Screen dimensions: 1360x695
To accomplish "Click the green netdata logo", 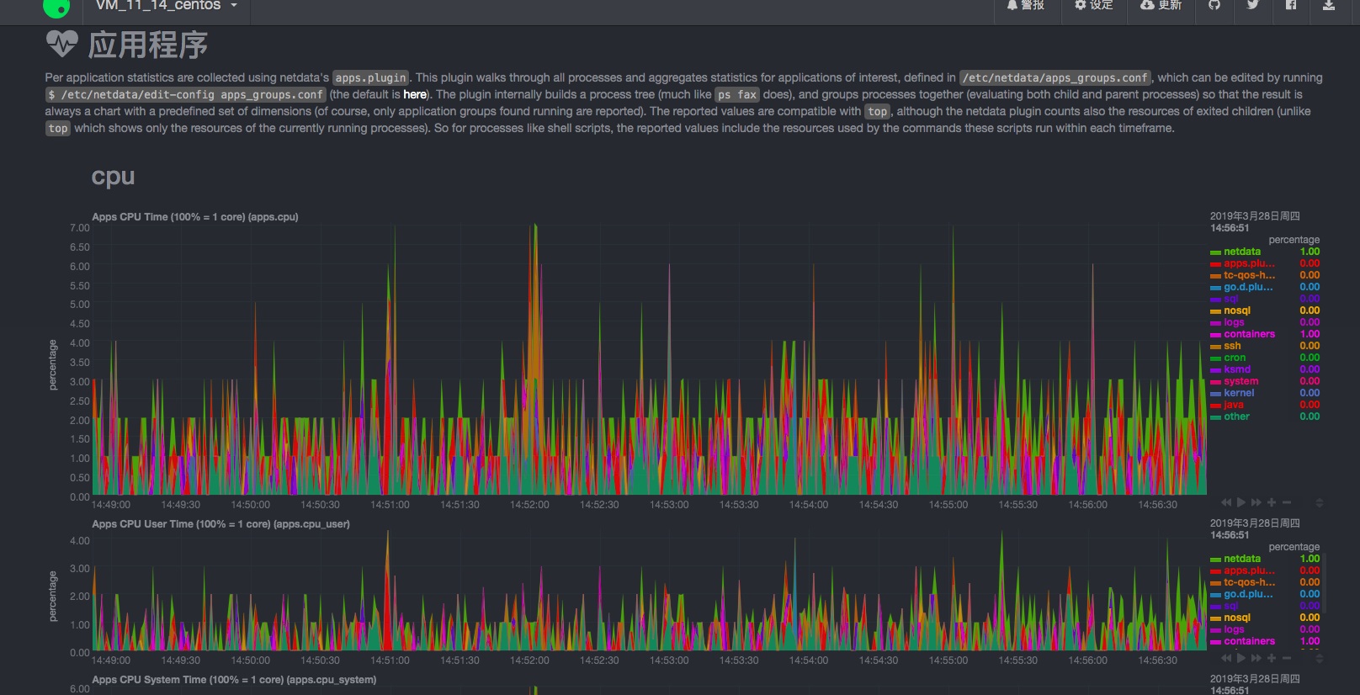I will click(56, 8).
